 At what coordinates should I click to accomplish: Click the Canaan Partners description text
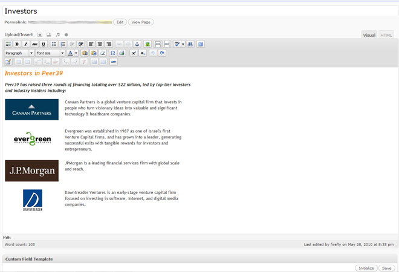point(123,108)
